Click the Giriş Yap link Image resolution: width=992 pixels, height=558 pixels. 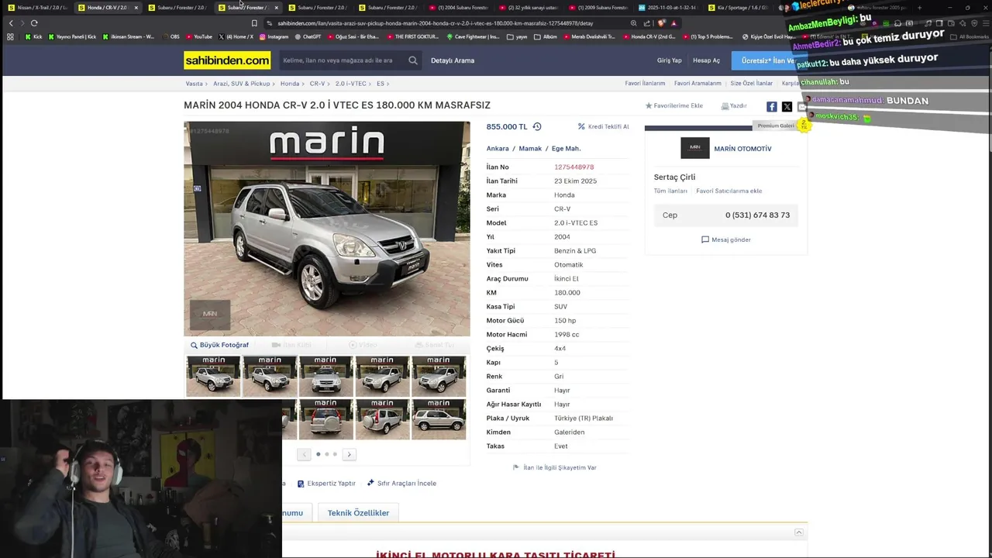point(670,60)
